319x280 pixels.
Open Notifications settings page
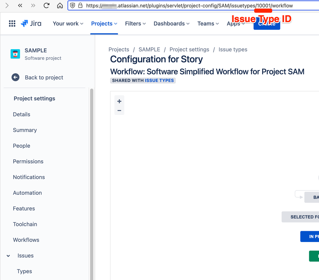29,177
